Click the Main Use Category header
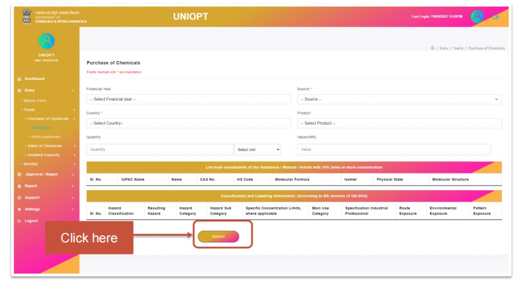This screenshot has height=285, width=518. 320,211
